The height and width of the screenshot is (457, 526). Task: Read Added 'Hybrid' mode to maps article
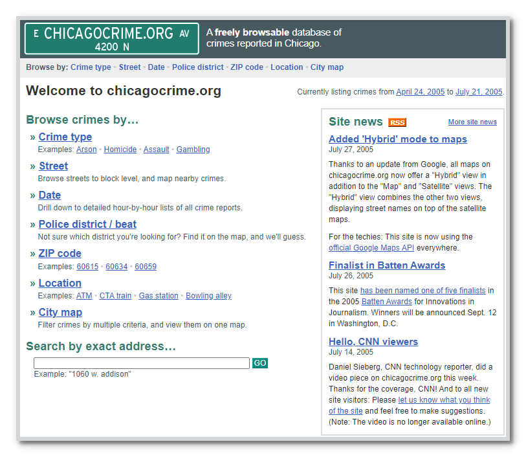(398, 139)
